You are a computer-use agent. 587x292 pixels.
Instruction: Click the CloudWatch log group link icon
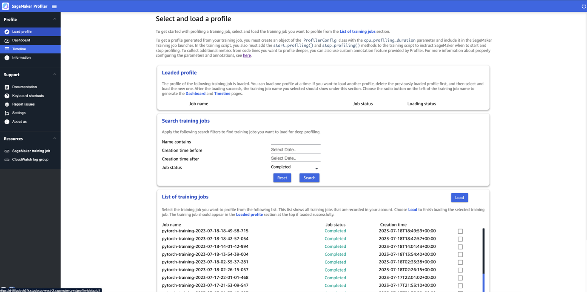[x=7, y=160]
